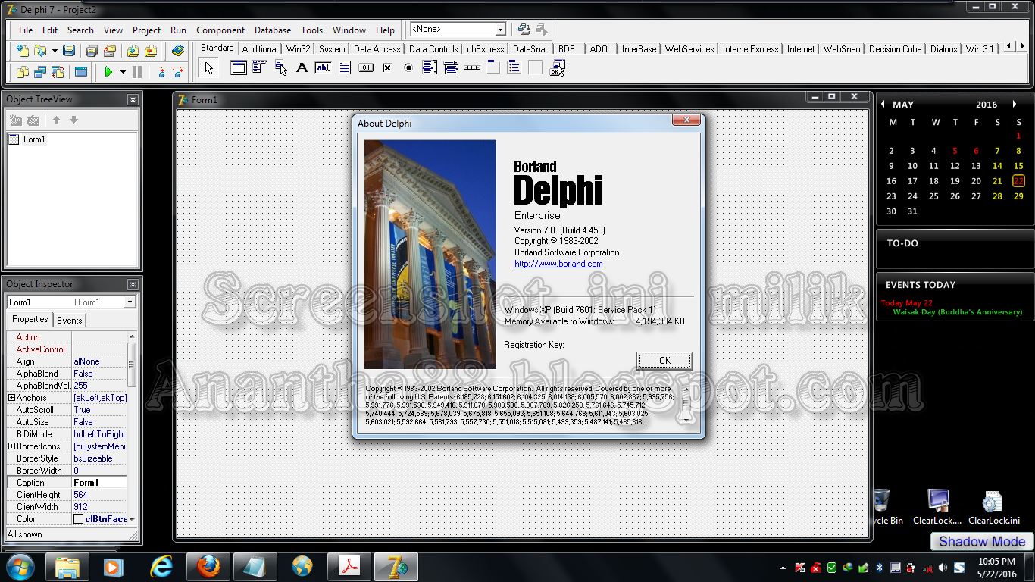Click the Save toolbar icon
This screenshot has height=582, width=1035.
(x=69, y=51)
